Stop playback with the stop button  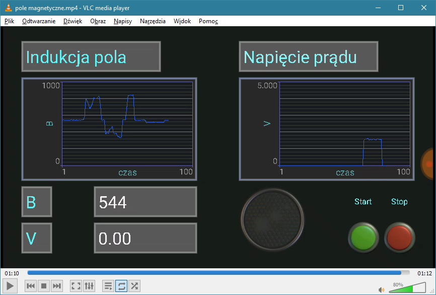pyautogui.click(x=44, y=286)
